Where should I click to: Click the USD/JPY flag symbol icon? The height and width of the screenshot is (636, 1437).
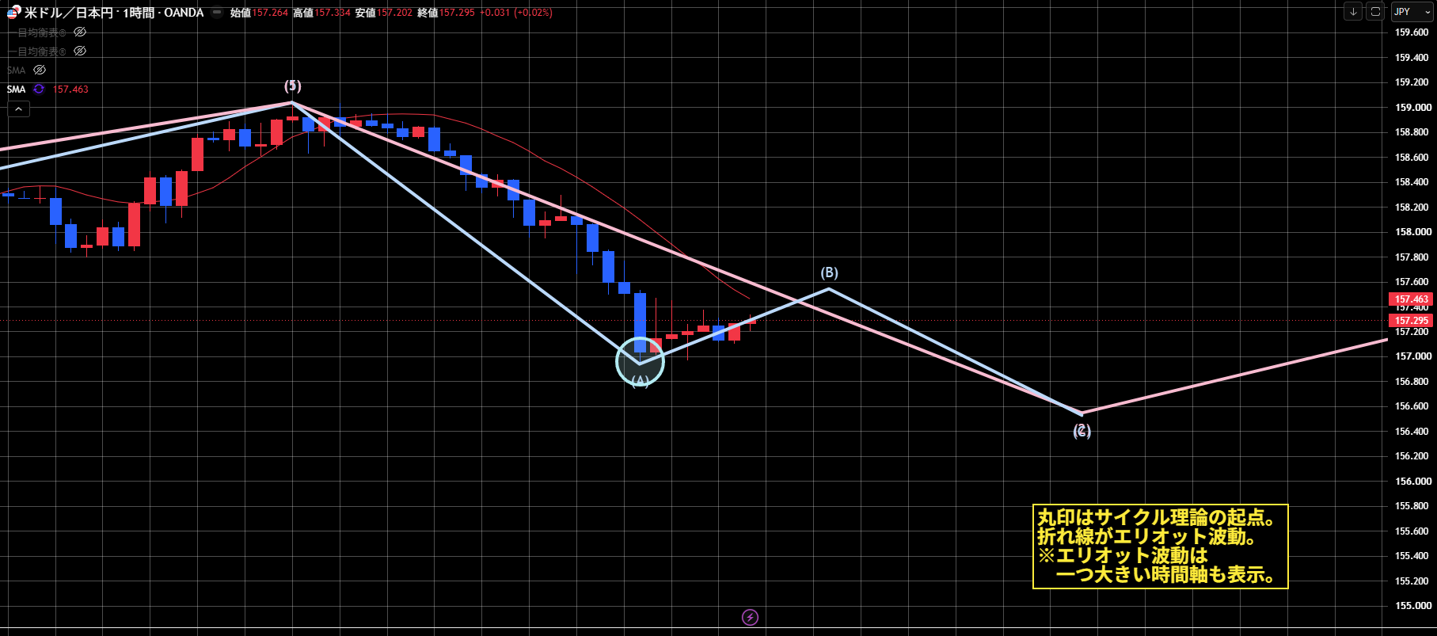click(x=14, y=12)
